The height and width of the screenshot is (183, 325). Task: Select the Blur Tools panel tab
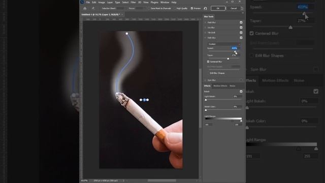point(209,17)
